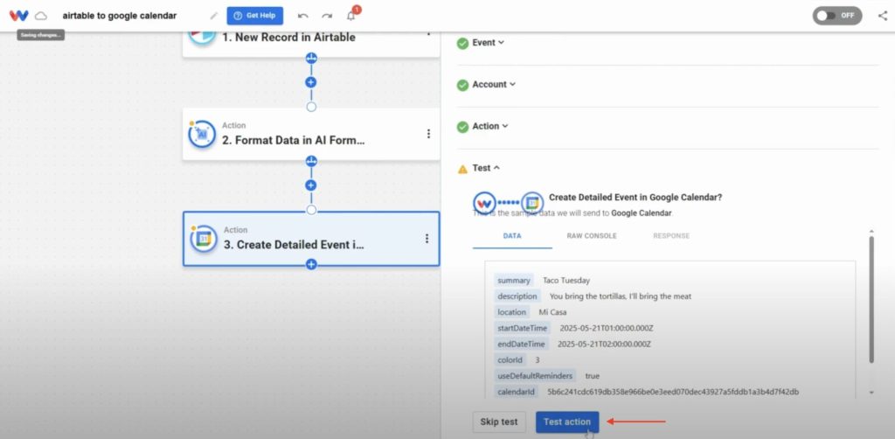Open options menu for New Record in Airtable step

coord(428,33)
